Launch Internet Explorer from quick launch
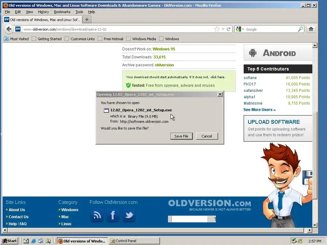This screenshot has height=245, width=327. pyautogui.click(x=33, y=241)
